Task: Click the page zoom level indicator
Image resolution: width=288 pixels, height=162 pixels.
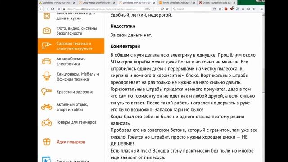Action: [148, 9]
